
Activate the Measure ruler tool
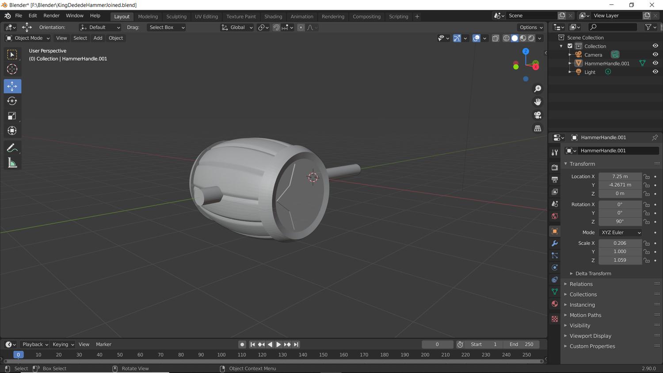click(x=12, y=163)
